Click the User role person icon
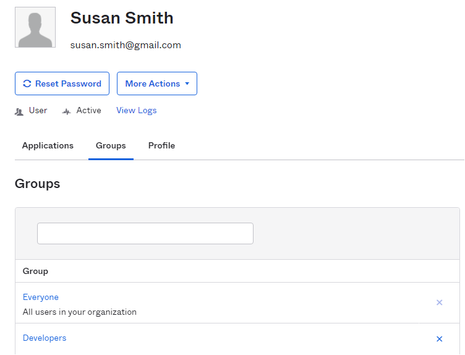The image size is (465, 355). (19, 111)
